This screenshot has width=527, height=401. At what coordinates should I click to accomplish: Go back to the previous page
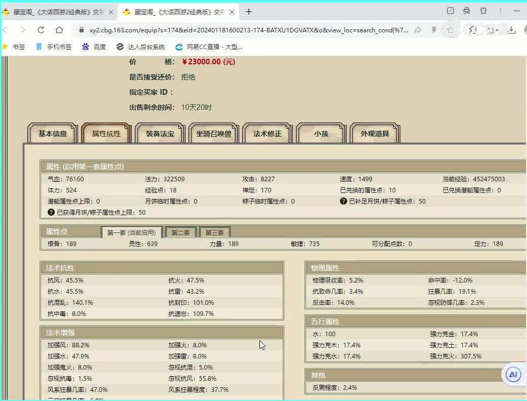[5, 30]
